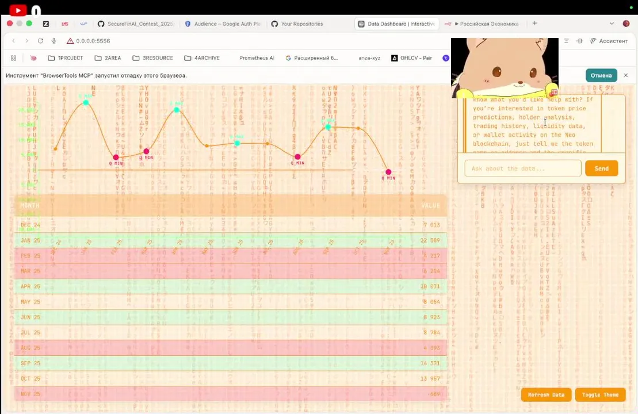This screenshot has height=414, width=638.
Task: Open the 2AREA bookmarks folder
Action: pyautogui.click(x=108, y=57)
